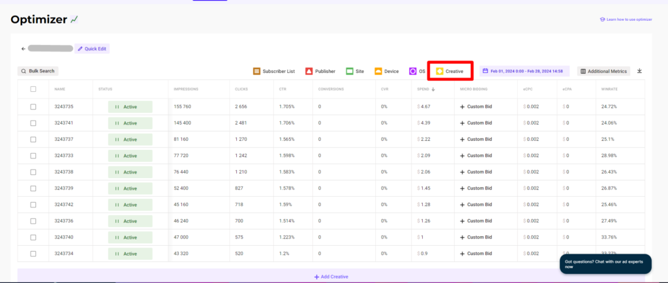Open Quick Edit
Image resolution: width=668 pixels, height=283 pixels.
click(x=92, y=49)
